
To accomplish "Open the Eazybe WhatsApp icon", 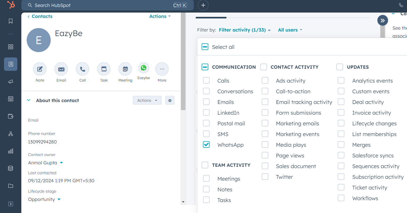I will (144, 68).
